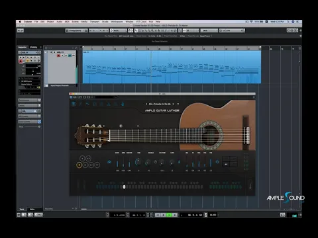Click the Equal Power pan law value
The image size is (318, 238).
(x=205, y=36)
